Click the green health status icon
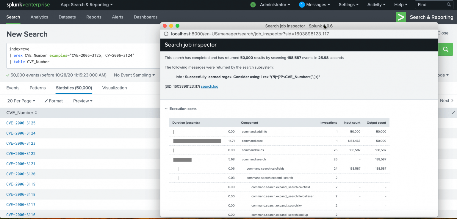The image size is (457, 219). (x=253, y=5)
